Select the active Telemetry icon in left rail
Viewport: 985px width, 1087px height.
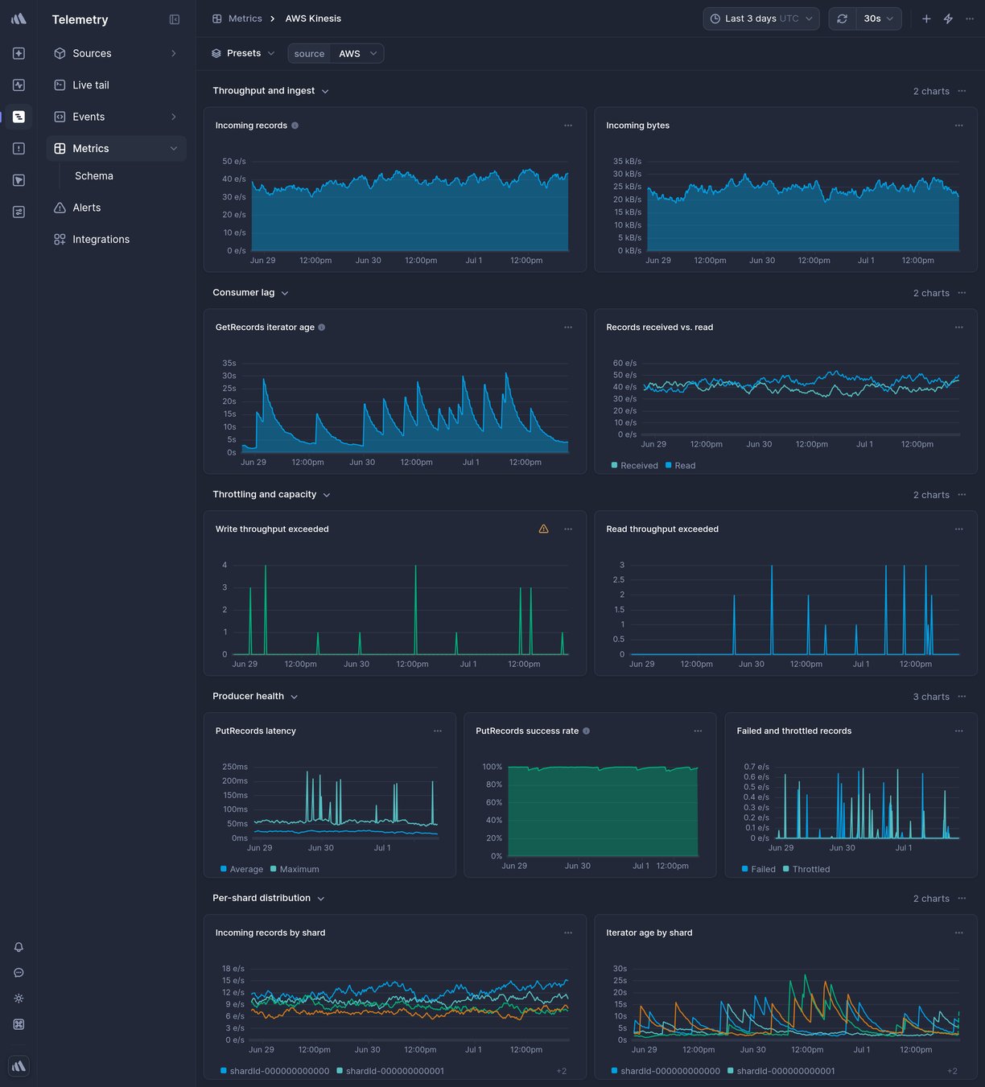coord(19,117)
